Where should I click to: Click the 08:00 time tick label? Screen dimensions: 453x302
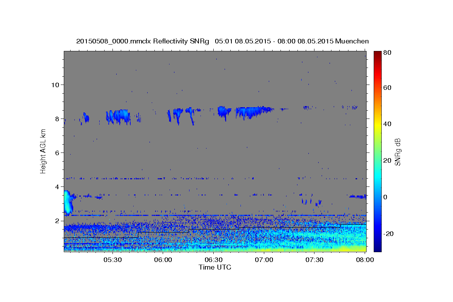tap(365, 260)
